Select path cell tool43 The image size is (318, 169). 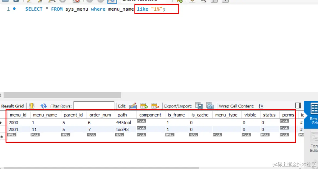tap(125, 129)
